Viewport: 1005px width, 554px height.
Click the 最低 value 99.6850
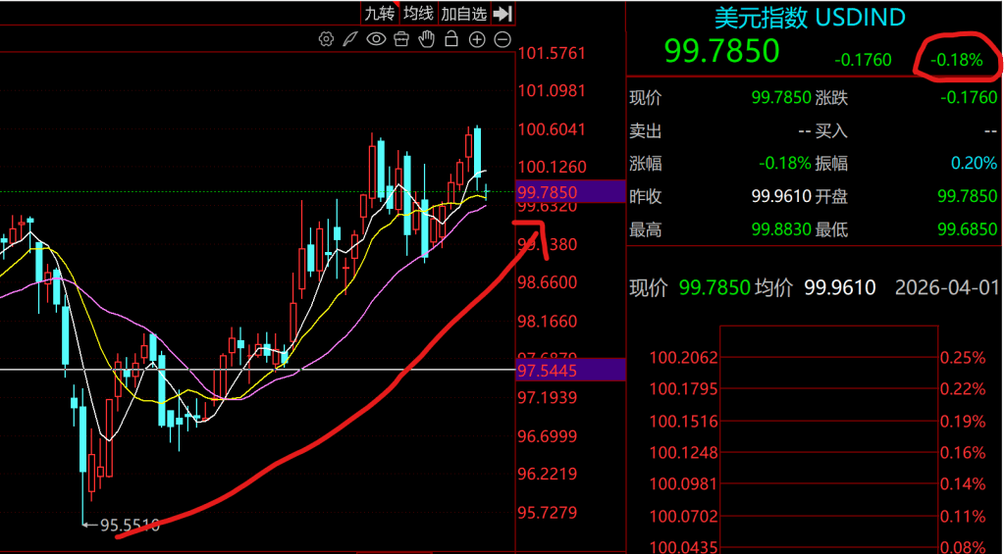[967, 229]
